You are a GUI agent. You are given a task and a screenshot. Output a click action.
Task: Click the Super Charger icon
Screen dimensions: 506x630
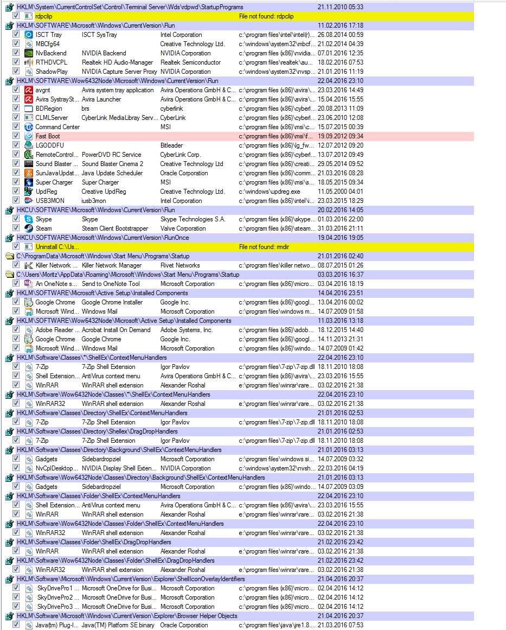[29, 182]
